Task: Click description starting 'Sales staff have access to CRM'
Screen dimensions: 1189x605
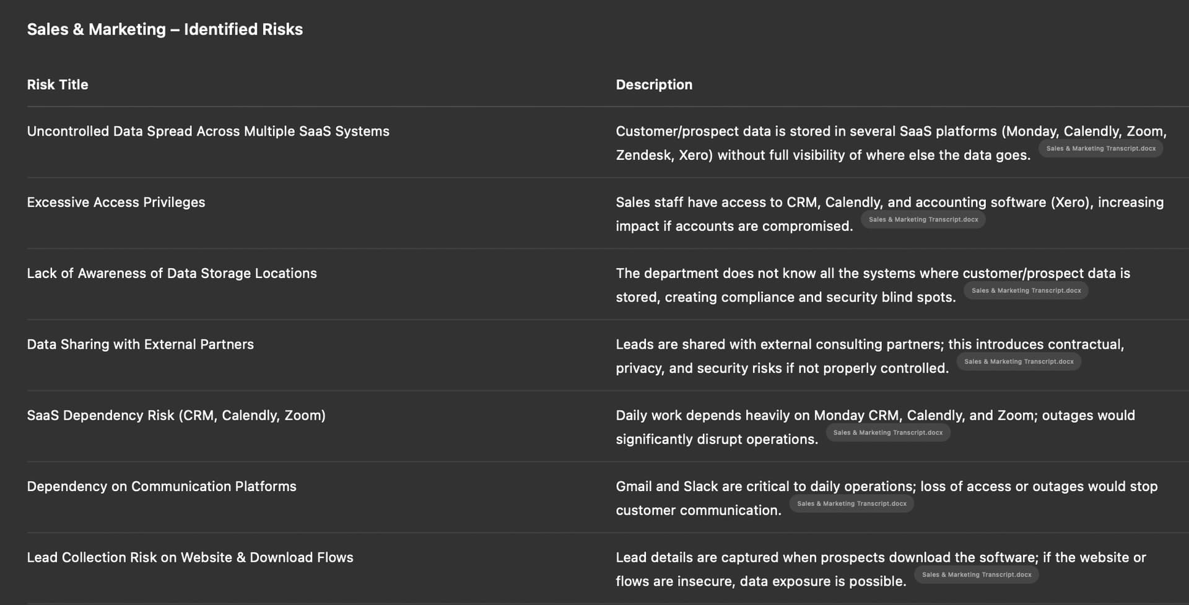Action: click(x=889, y=202)
